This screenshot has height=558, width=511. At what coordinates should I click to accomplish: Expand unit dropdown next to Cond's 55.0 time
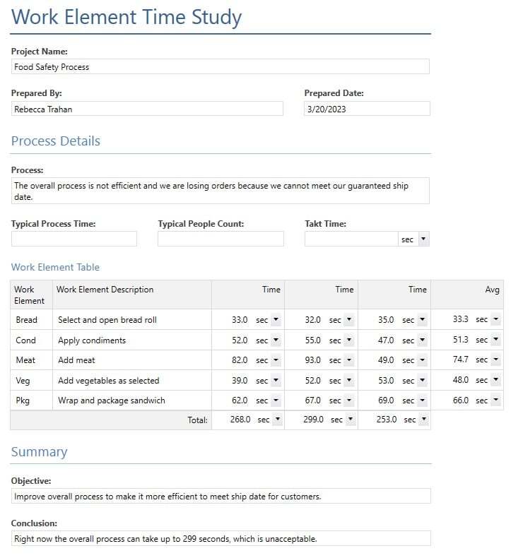click(349, 340)
